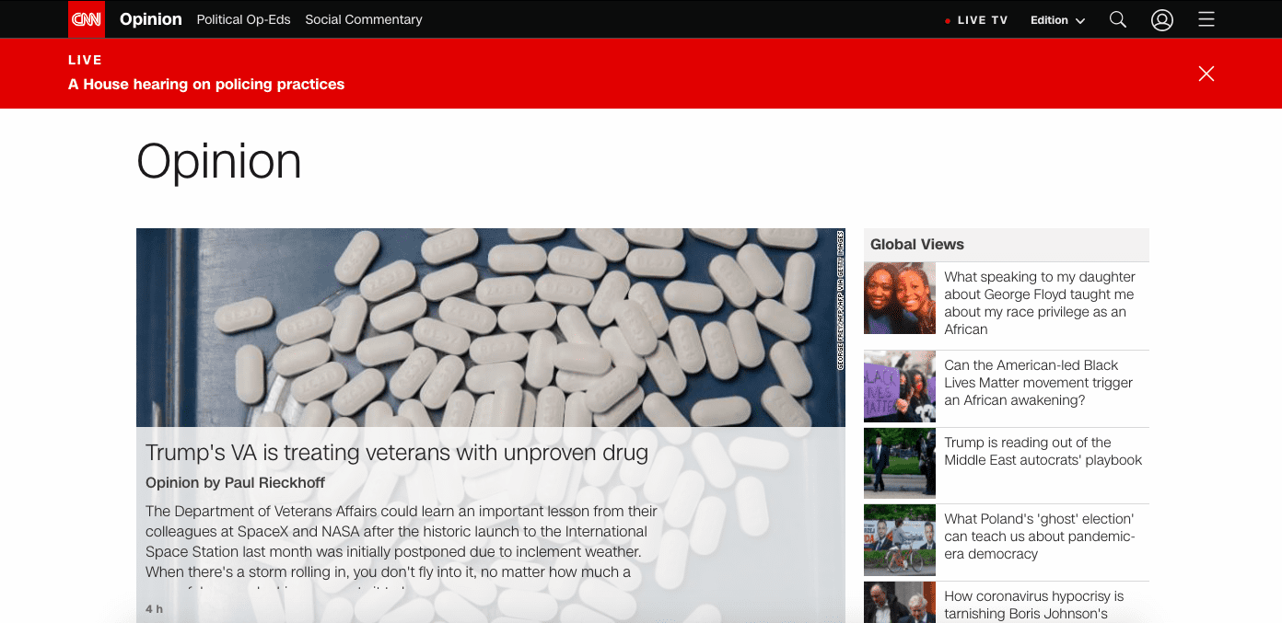Open the hamburger menu icon
Image resolution: width=1282 pixels, height=623 pixels.
[1206, 19]
